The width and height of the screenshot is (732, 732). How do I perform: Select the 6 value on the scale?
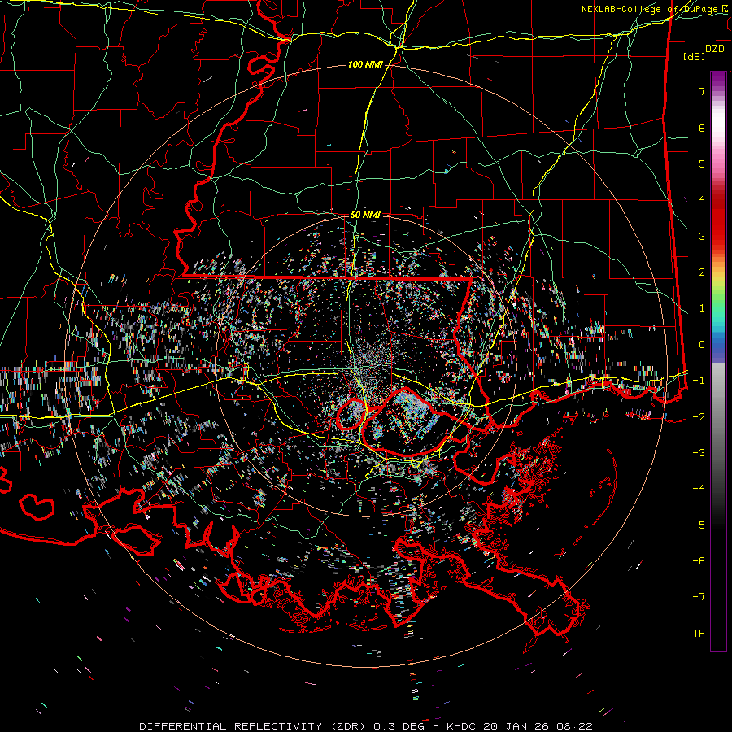point(702,128)
